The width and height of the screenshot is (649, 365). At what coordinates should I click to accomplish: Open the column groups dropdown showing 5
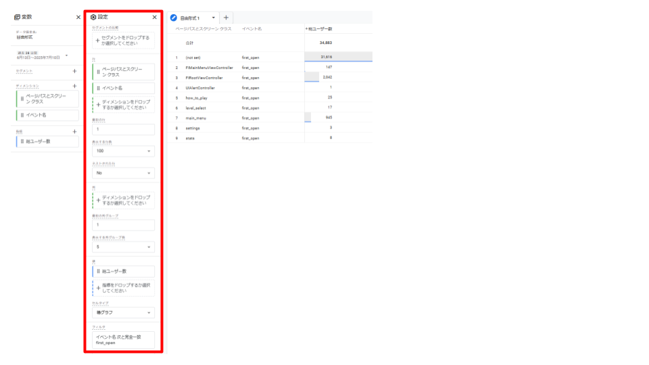point(123,247)
